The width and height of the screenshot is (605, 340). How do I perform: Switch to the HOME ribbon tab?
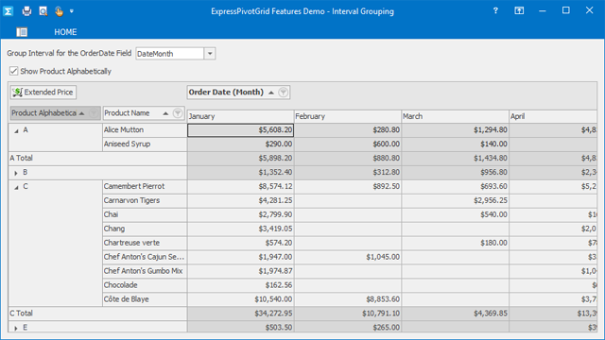click(x=65, y=32)
